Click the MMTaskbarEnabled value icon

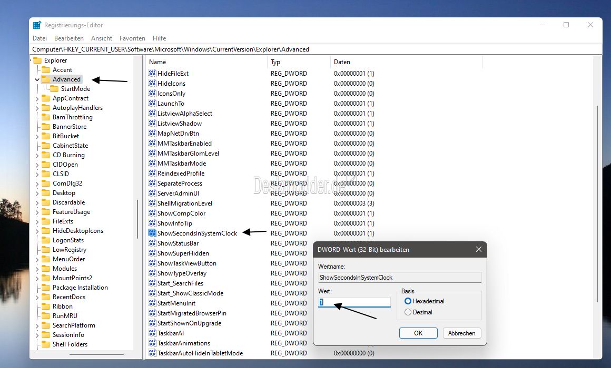152,143
